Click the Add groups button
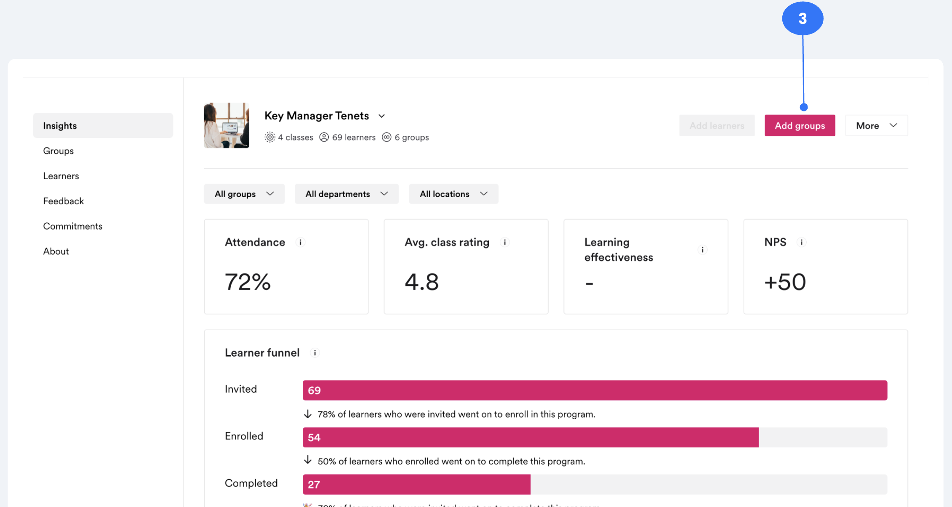This screenshot has height=507, width=952. click(x=800, y=125)
